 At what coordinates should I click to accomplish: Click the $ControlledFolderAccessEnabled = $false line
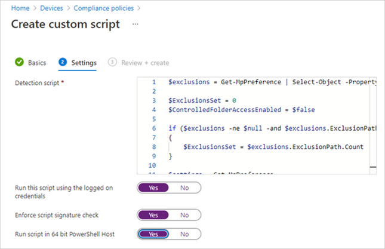[x=239, y=110]
